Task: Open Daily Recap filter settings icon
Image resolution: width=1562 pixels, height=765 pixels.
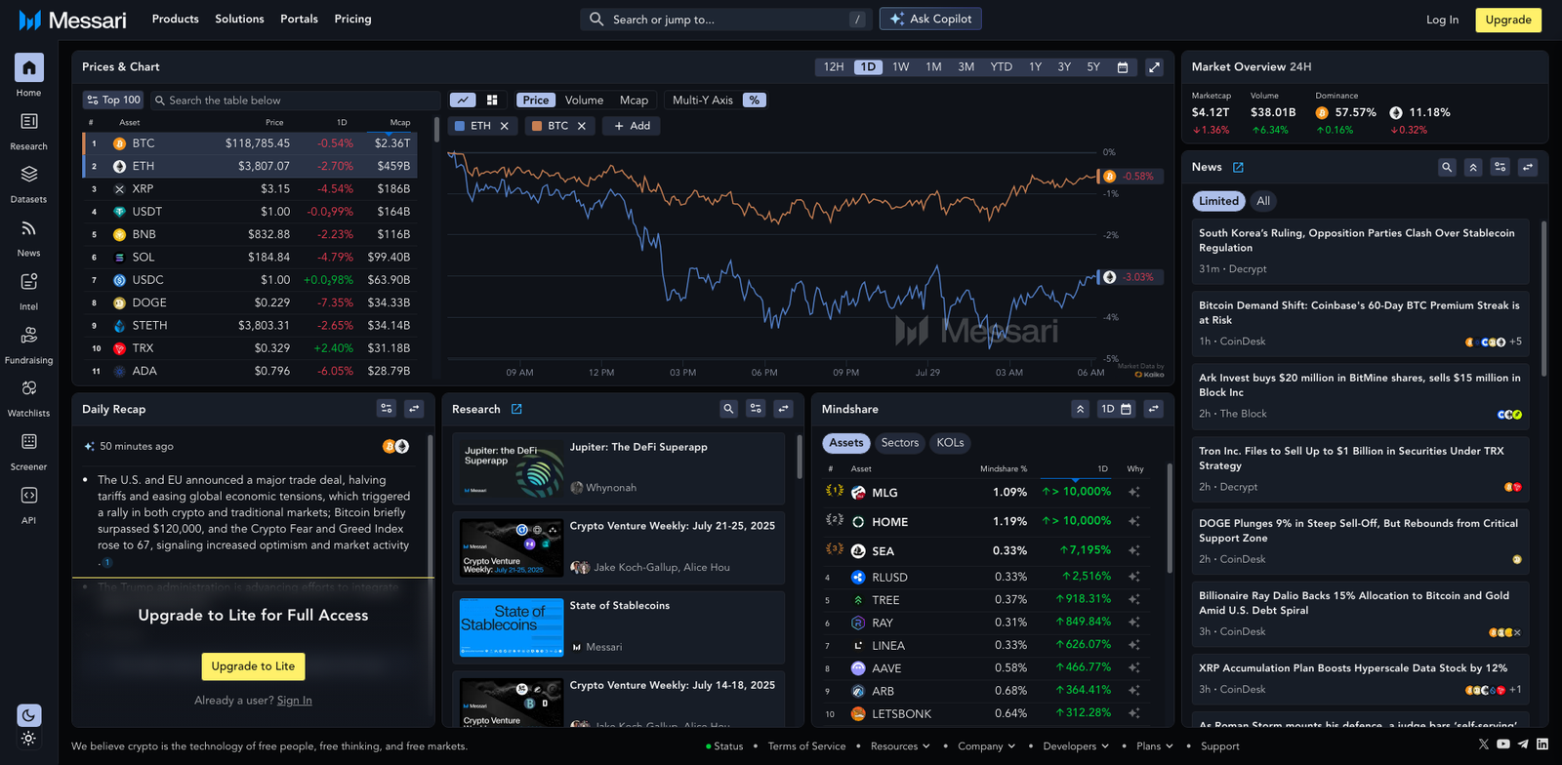Action: [387, 409]
